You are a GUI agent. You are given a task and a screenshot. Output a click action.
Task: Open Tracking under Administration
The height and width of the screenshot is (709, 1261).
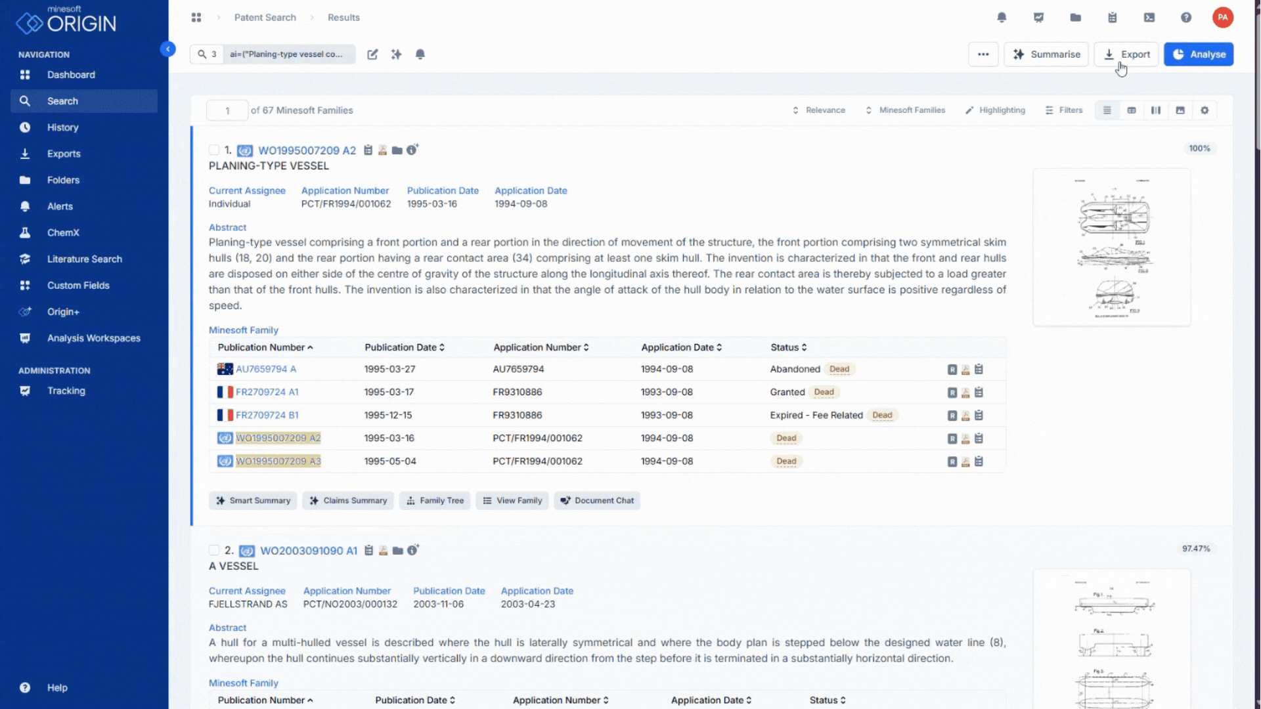pos(84,391)
